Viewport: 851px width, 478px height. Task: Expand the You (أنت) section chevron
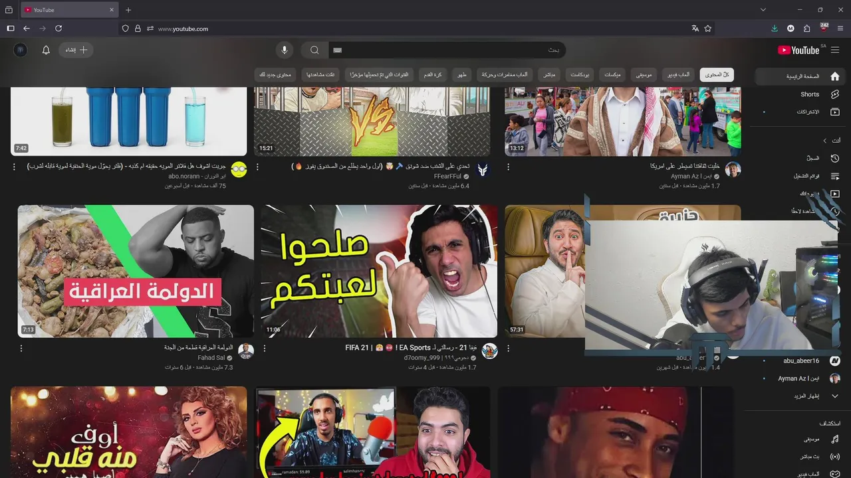(x=825, y=141)
